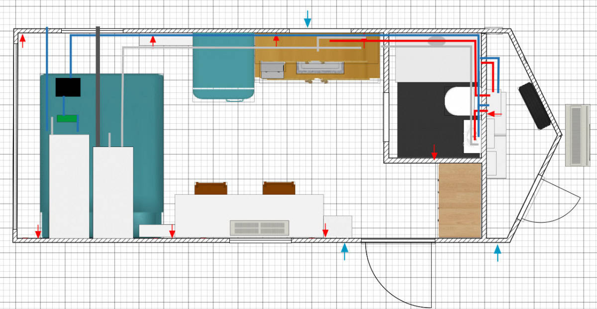
Task: Select the outdoor air conditioner unit
Action: pos(580,135)
